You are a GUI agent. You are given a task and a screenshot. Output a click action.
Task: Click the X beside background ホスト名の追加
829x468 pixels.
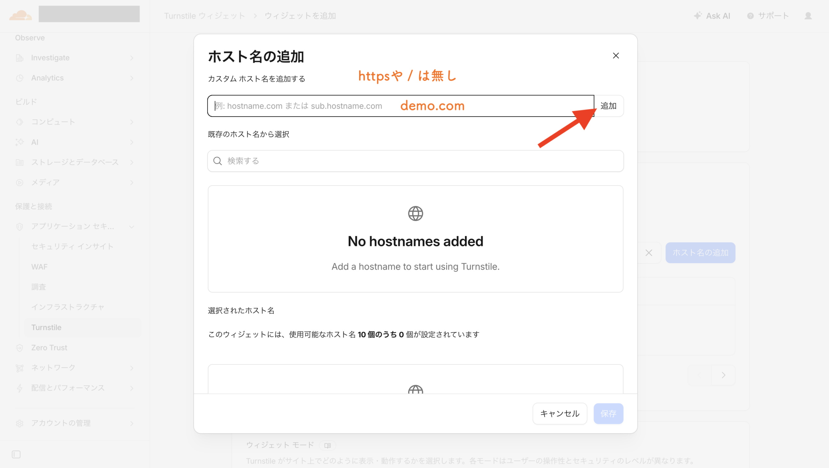649,253
